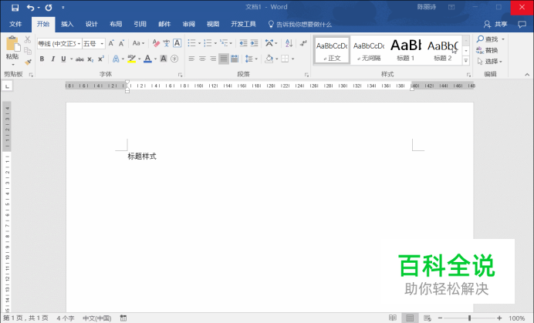
Task: Apply distributed alignment
Action: (x=235, y=59)
